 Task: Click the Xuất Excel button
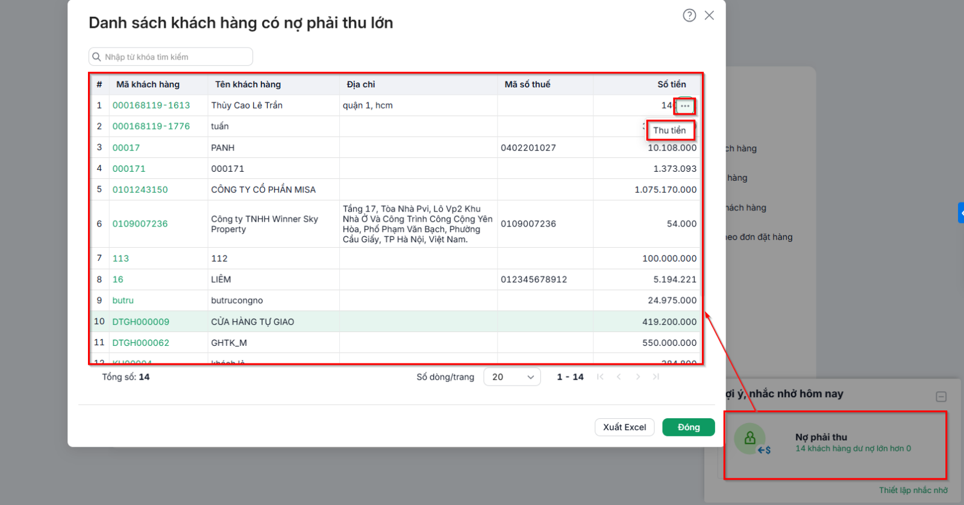[624, 427]
